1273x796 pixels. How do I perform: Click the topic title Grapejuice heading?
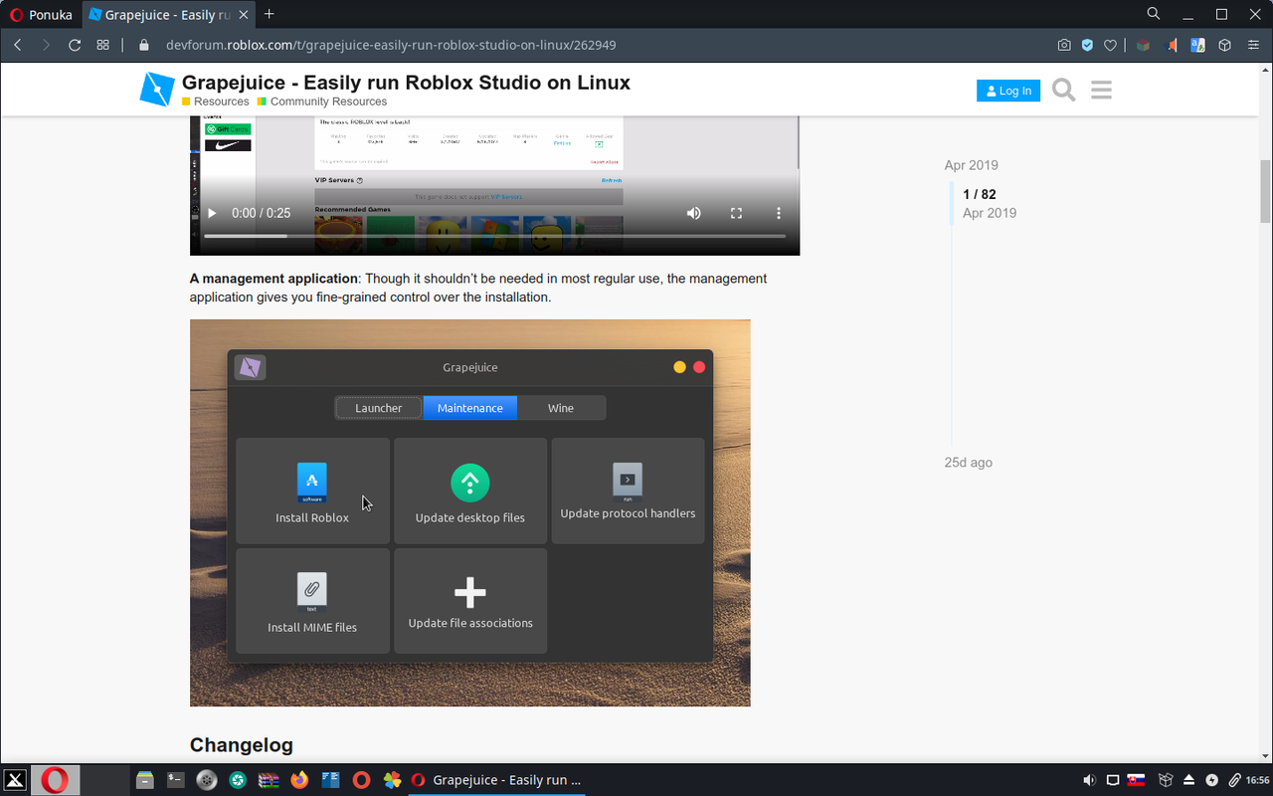tap(406, 83)
